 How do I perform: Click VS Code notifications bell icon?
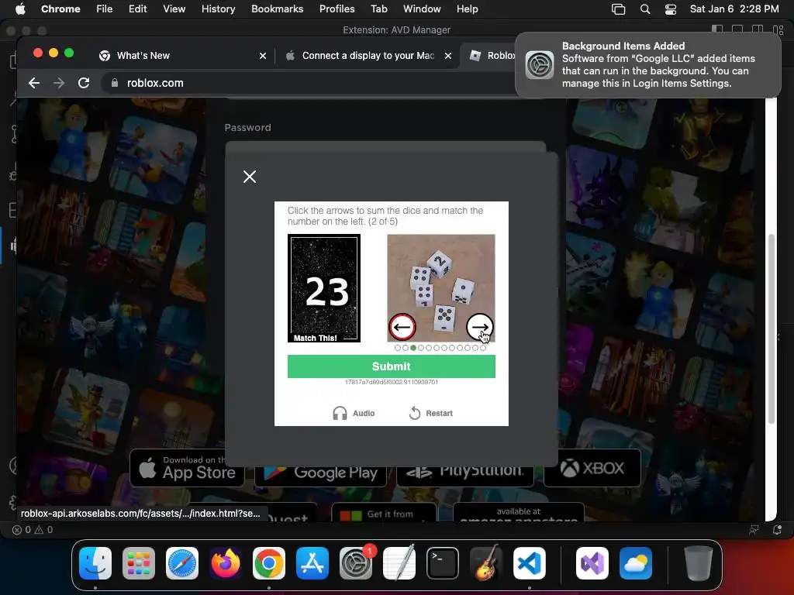coord(777,530)
